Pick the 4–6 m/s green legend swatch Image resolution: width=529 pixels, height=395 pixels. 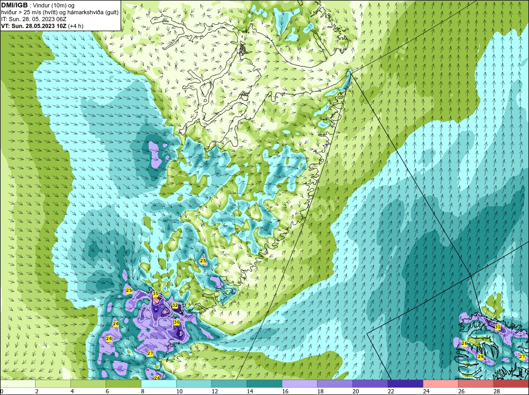pyautogui.click(x=88, y=383)
